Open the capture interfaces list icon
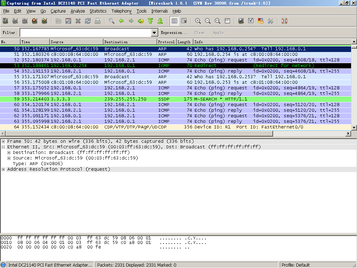357x268 pixels. 6,21
